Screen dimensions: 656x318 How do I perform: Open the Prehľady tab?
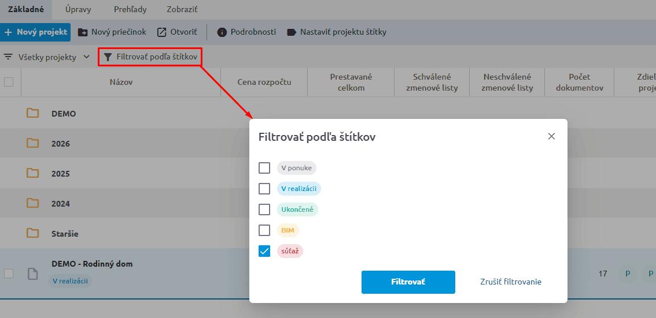130,9
